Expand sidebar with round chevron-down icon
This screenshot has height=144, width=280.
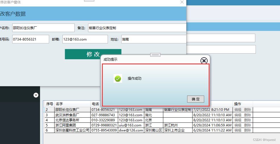(x=36, y=95)
